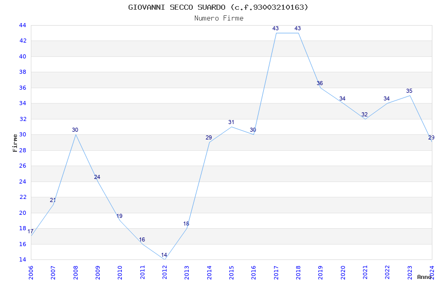
Task: Select the 2023 year label
Action: [410, 272]
